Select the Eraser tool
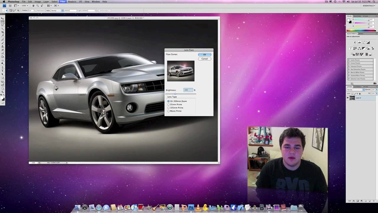The image size is (378, 213). coord(3,53)
